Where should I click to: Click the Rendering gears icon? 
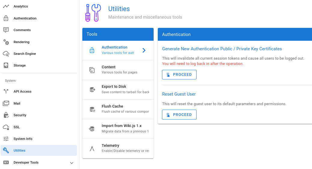point(6,42)
